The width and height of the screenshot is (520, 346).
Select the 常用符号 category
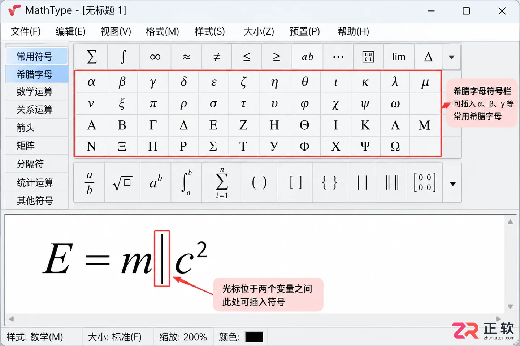tap(37, 56)
